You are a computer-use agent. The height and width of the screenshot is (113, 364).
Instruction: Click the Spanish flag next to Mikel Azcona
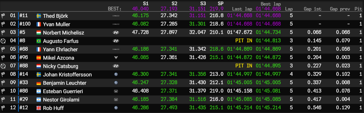click(x=39, y=58)
